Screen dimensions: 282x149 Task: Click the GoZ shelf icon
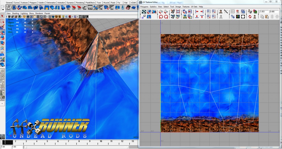tap(9, 8)
